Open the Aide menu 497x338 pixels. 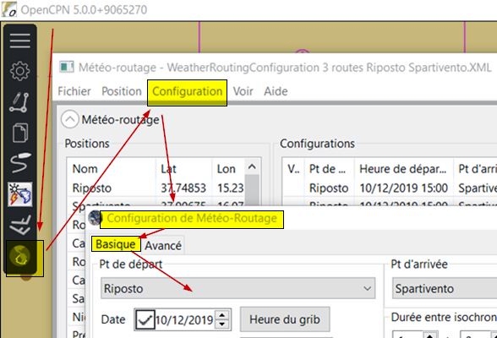tap(276, 91)
